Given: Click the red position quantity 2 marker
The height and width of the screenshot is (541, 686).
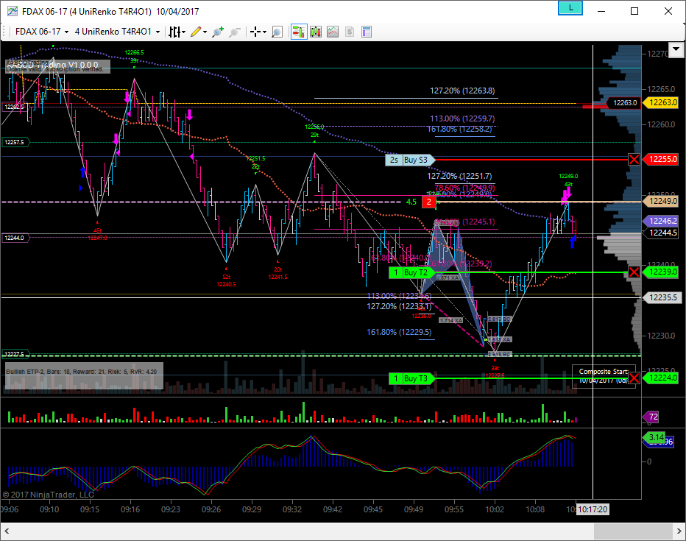Looking at the screenshot, I should (428, 202).
